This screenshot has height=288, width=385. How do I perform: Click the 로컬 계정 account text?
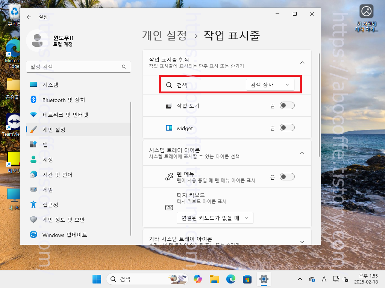pyautogui.click(x=63, y=44)
